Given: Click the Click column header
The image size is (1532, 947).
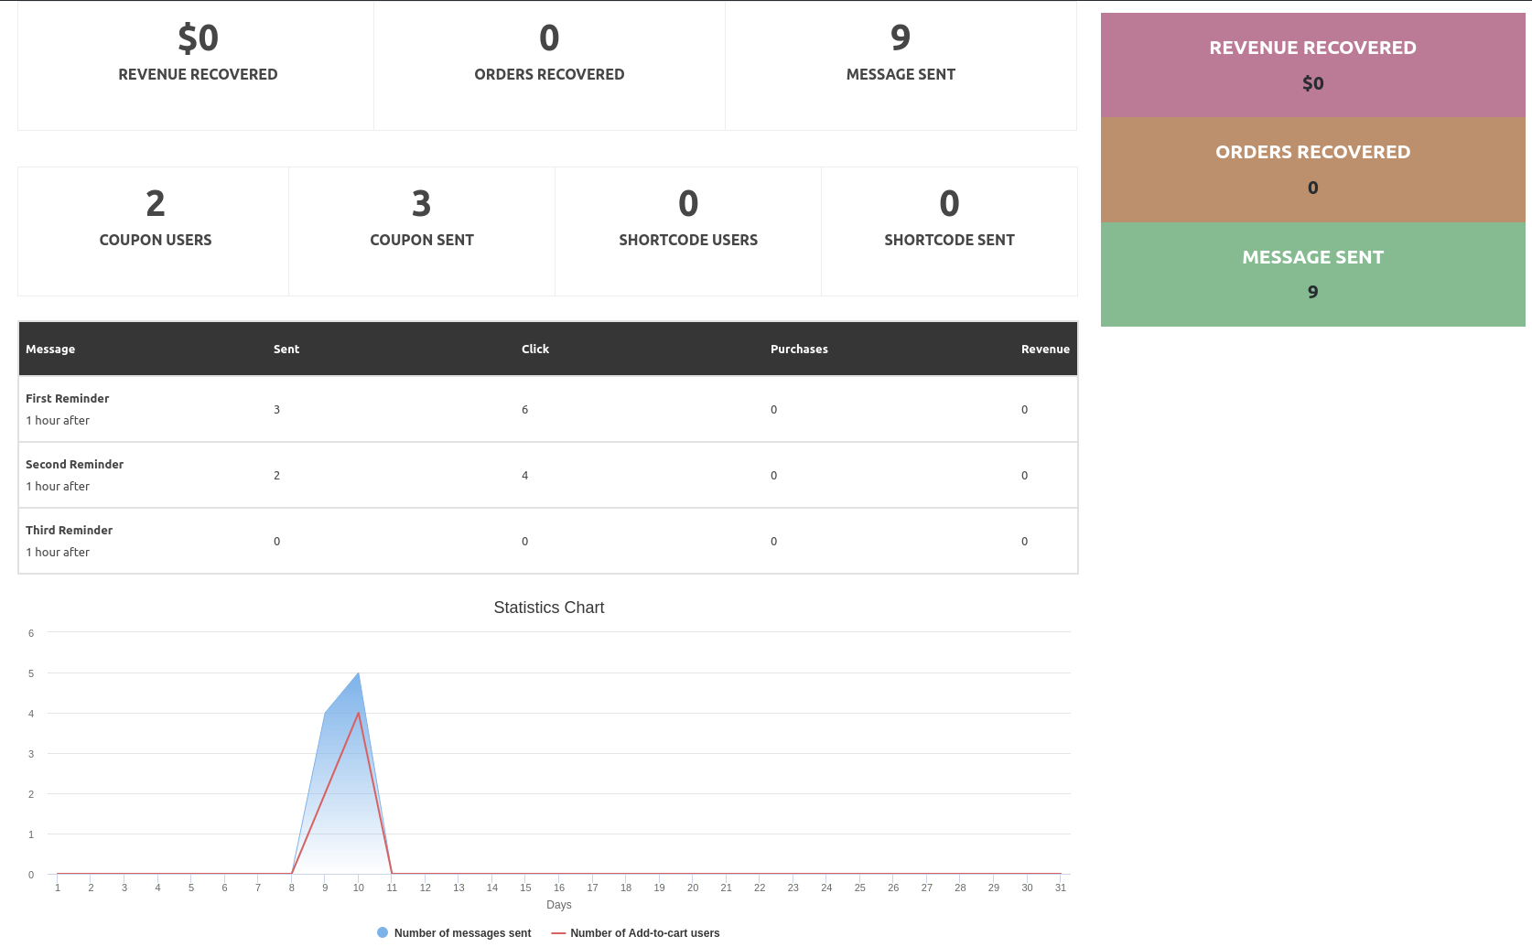Looking at the screenshot, I should 535,350.
